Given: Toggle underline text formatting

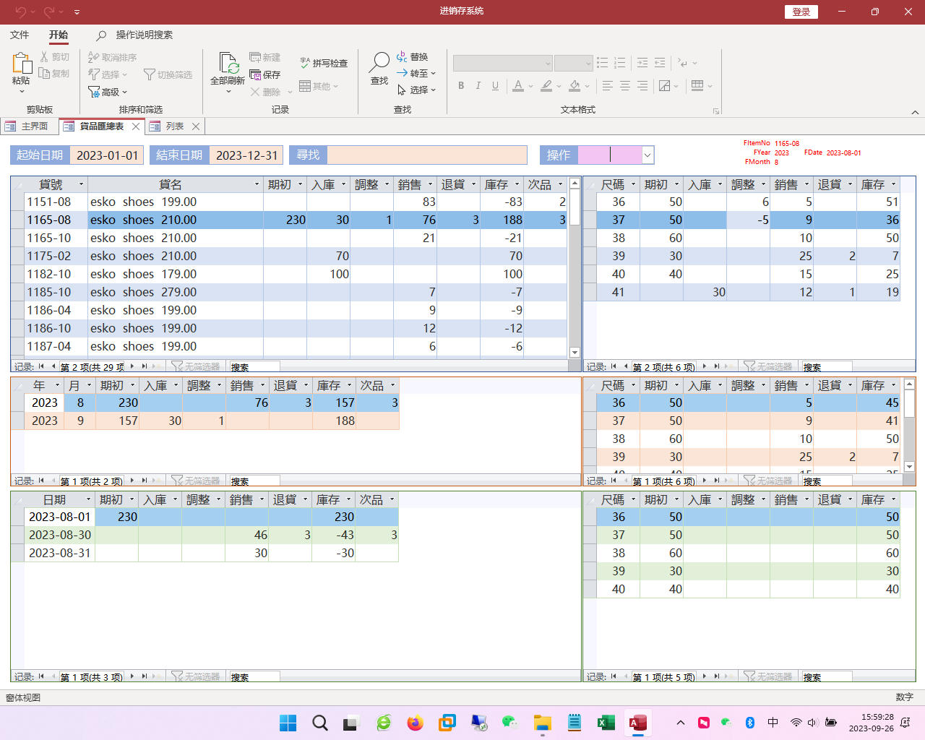Looking at the screenshot, I should pos(495,85).
